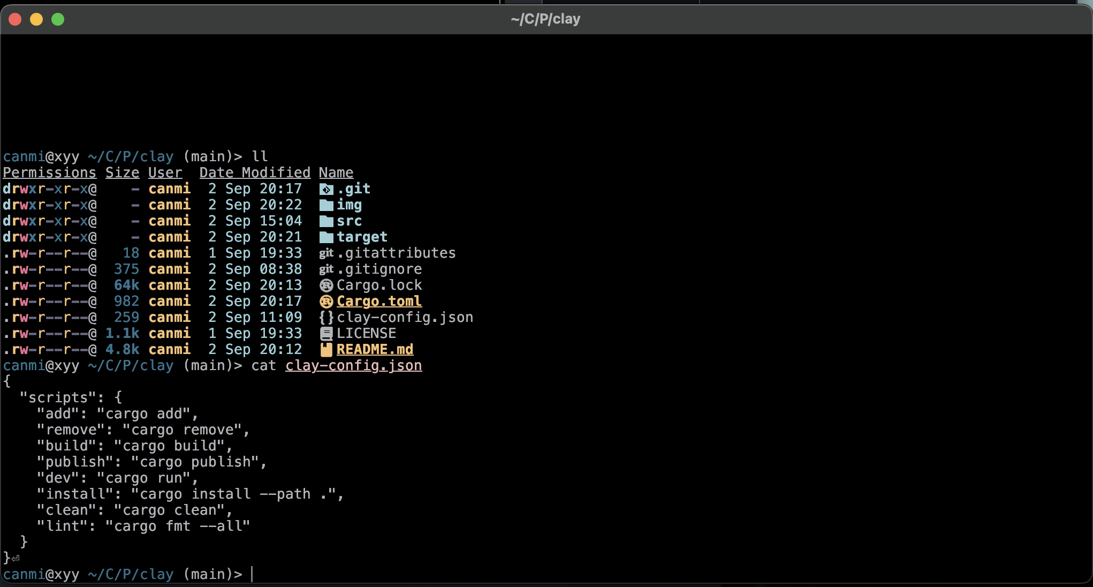Click the Date Modified column header
This screenshot has height=587, width=1093.
(255, 173)
